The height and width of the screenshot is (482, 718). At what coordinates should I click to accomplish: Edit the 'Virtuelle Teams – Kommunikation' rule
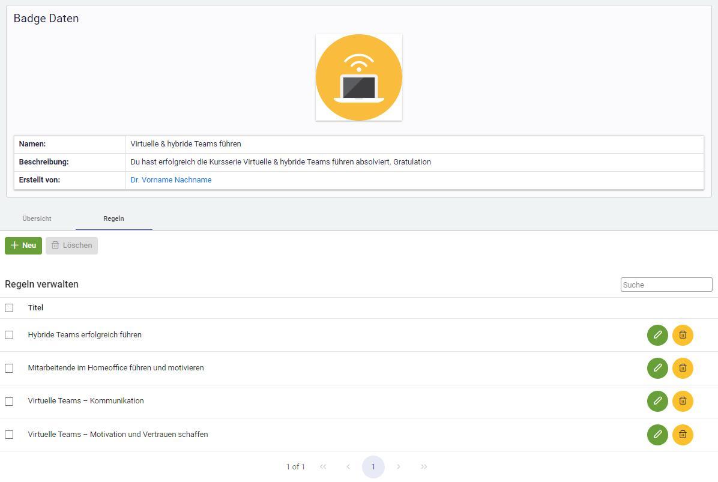click(x=657, y=401)
